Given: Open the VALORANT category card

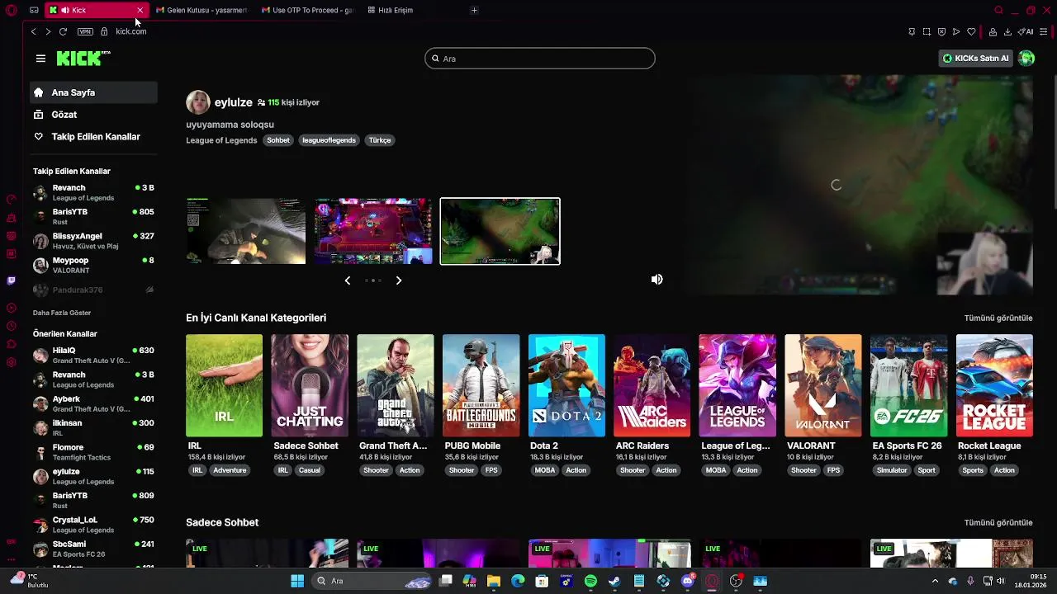Looking at the screenshot, I should pos(823,385).
